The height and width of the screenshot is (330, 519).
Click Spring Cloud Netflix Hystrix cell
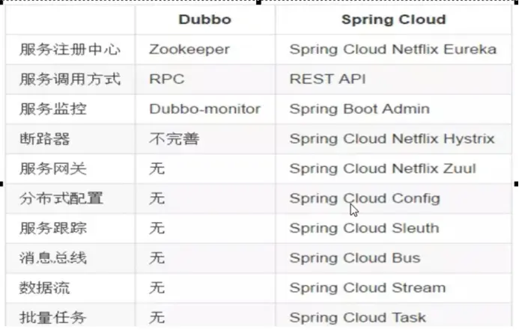(x=392, y=138)
